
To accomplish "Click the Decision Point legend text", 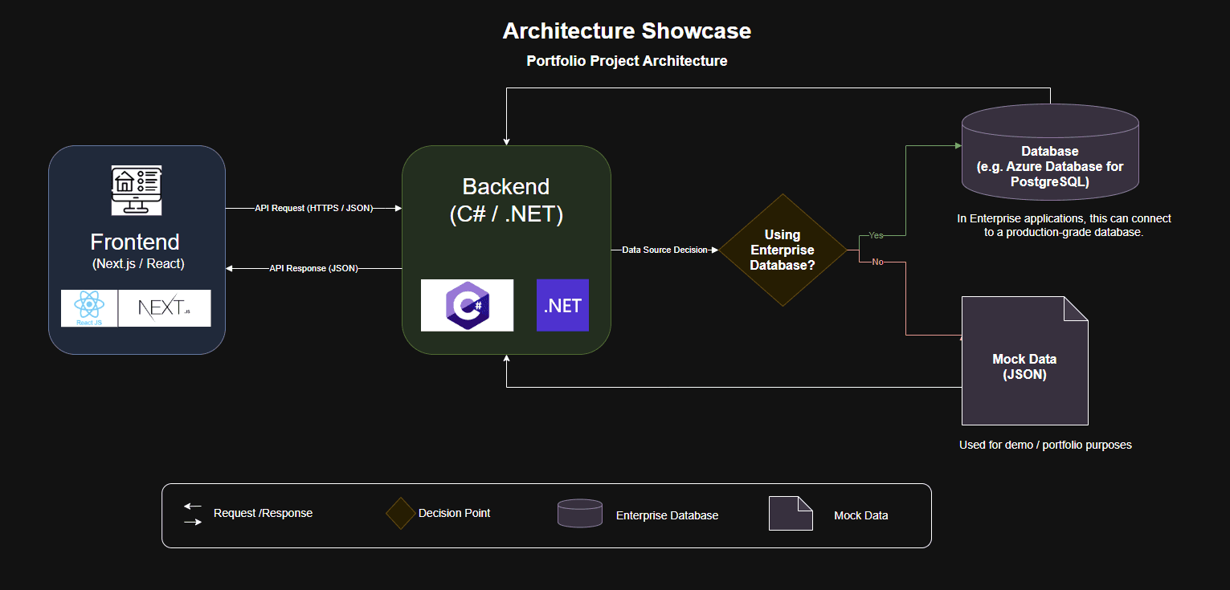I will coord(454,513).
